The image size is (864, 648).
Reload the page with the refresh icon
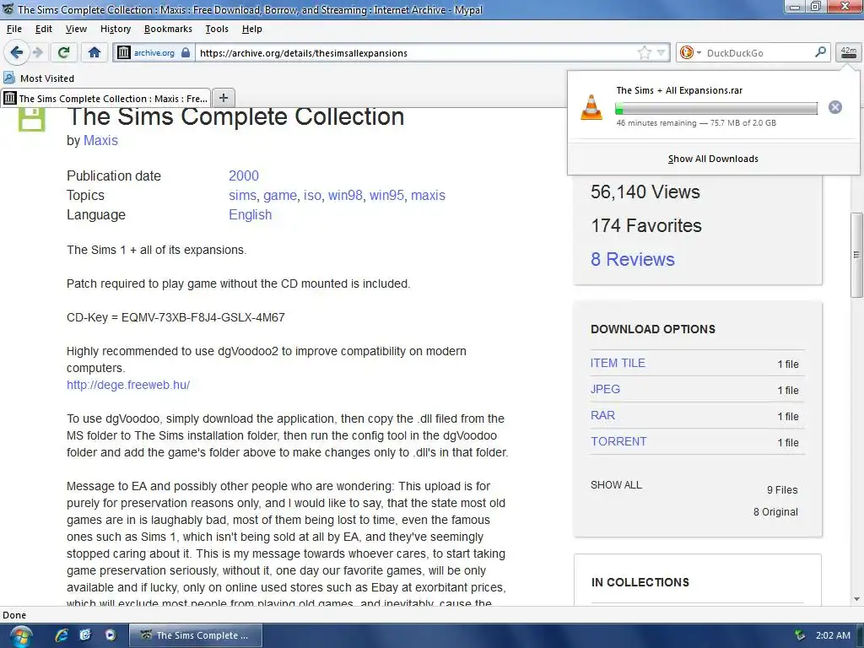(63, 52)
